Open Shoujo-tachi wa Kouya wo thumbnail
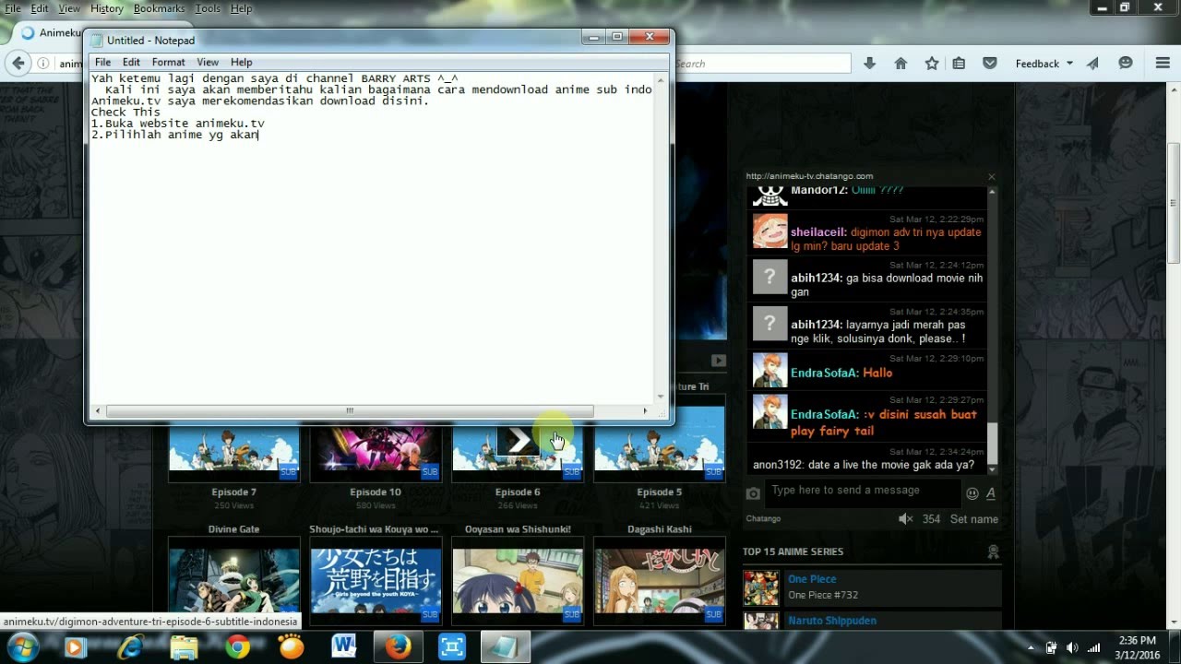The image size is (1181, 664). (376, 582)
